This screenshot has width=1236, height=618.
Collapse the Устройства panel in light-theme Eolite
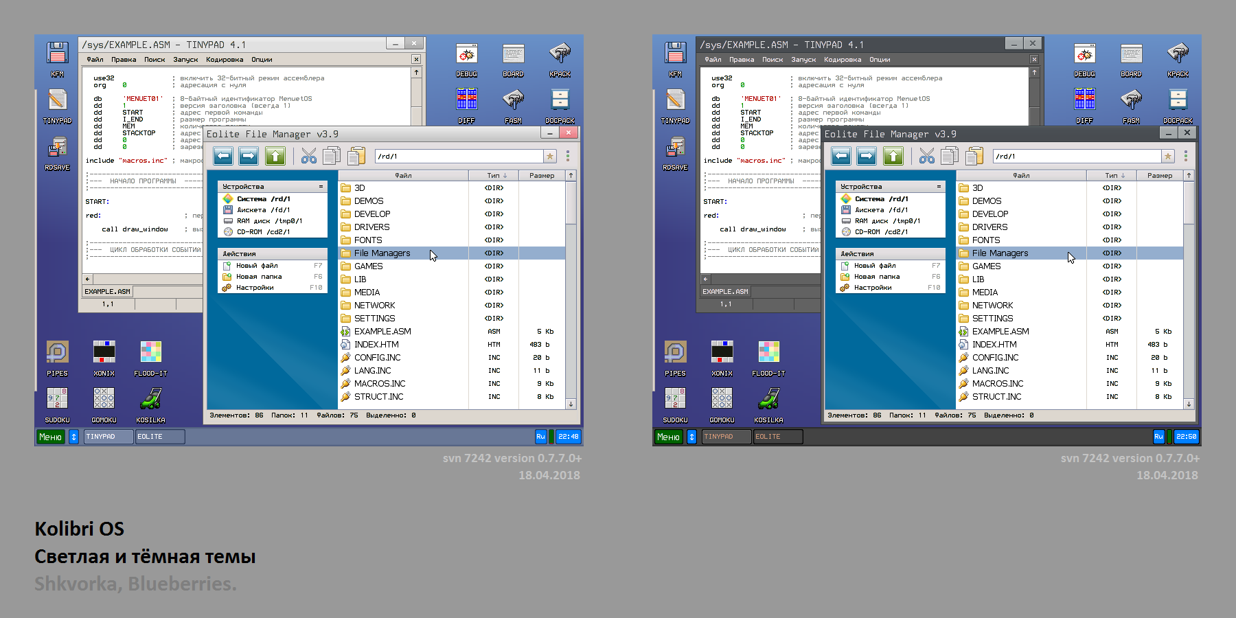[x=321, y=187]
